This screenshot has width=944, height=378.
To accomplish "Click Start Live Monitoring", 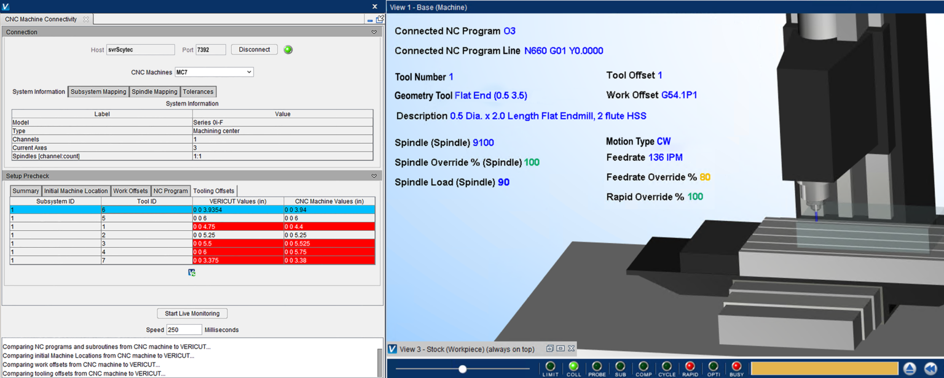I will (x=192, y=313).
